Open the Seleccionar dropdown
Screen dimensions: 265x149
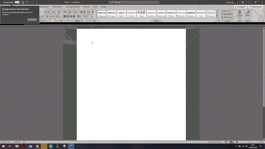pos(227,17)
